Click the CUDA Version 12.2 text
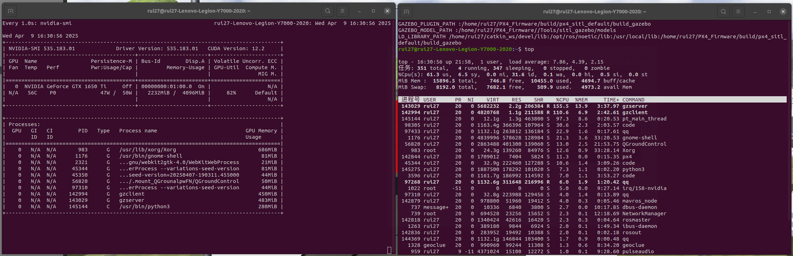 coord(236,48)
